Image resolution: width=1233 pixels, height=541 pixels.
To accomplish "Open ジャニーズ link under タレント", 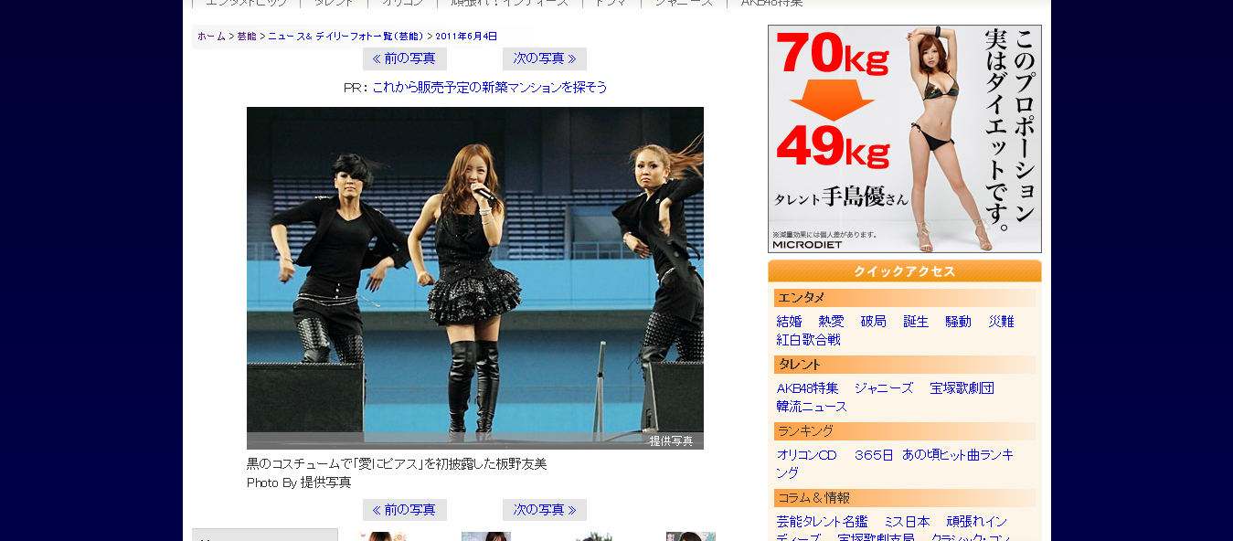I will click(884, 388).
